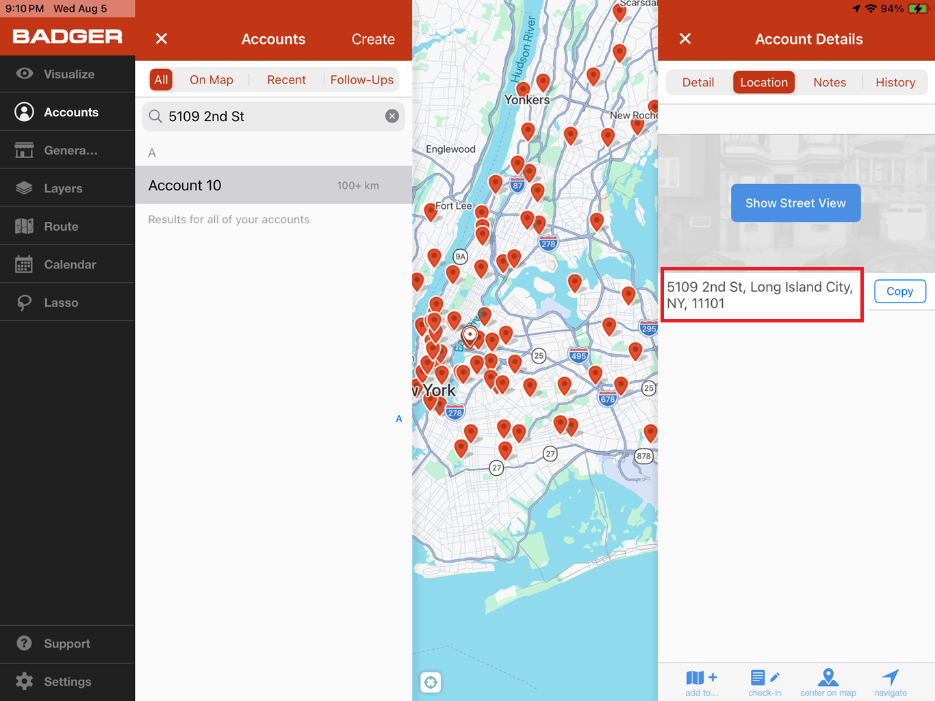Tap the map pin nearest the Yonkers label

click(x=524, y=90)
